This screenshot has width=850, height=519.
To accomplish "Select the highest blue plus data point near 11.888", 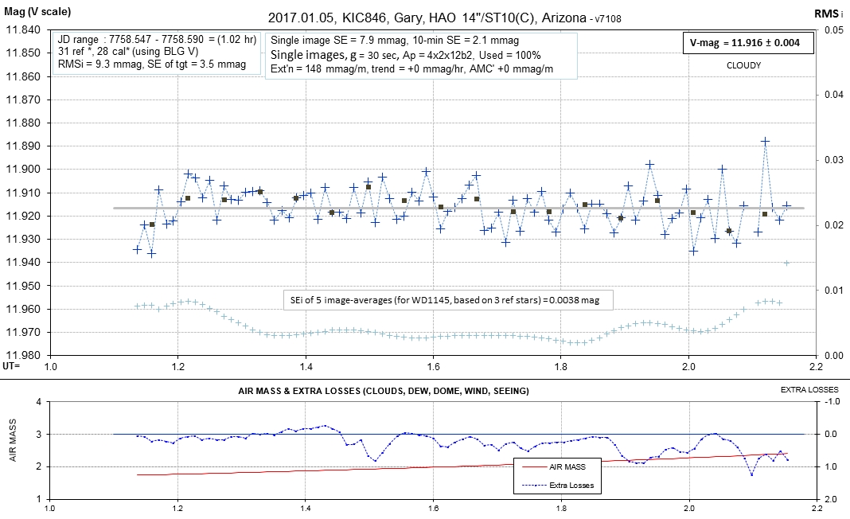I will point(766,141).
